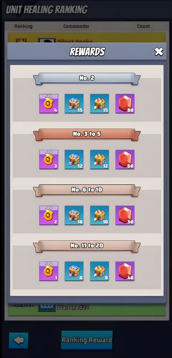Screen dimensions: 172x358
Task: Select the gold chest in No. 2 row
Action: click(x=99, y=103)
